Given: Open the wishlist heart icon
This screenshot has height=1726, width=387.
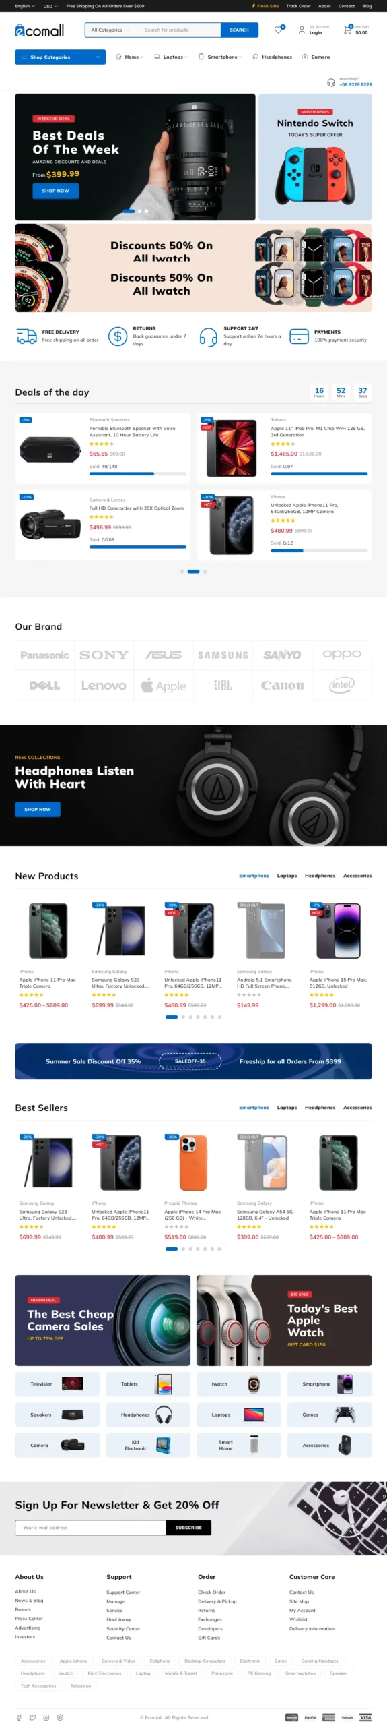Looking at the screenshot, I should [x=279, y=30].
